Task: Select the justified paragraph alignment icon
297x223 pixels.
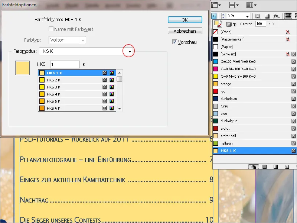Action: (x=288, y=16)
